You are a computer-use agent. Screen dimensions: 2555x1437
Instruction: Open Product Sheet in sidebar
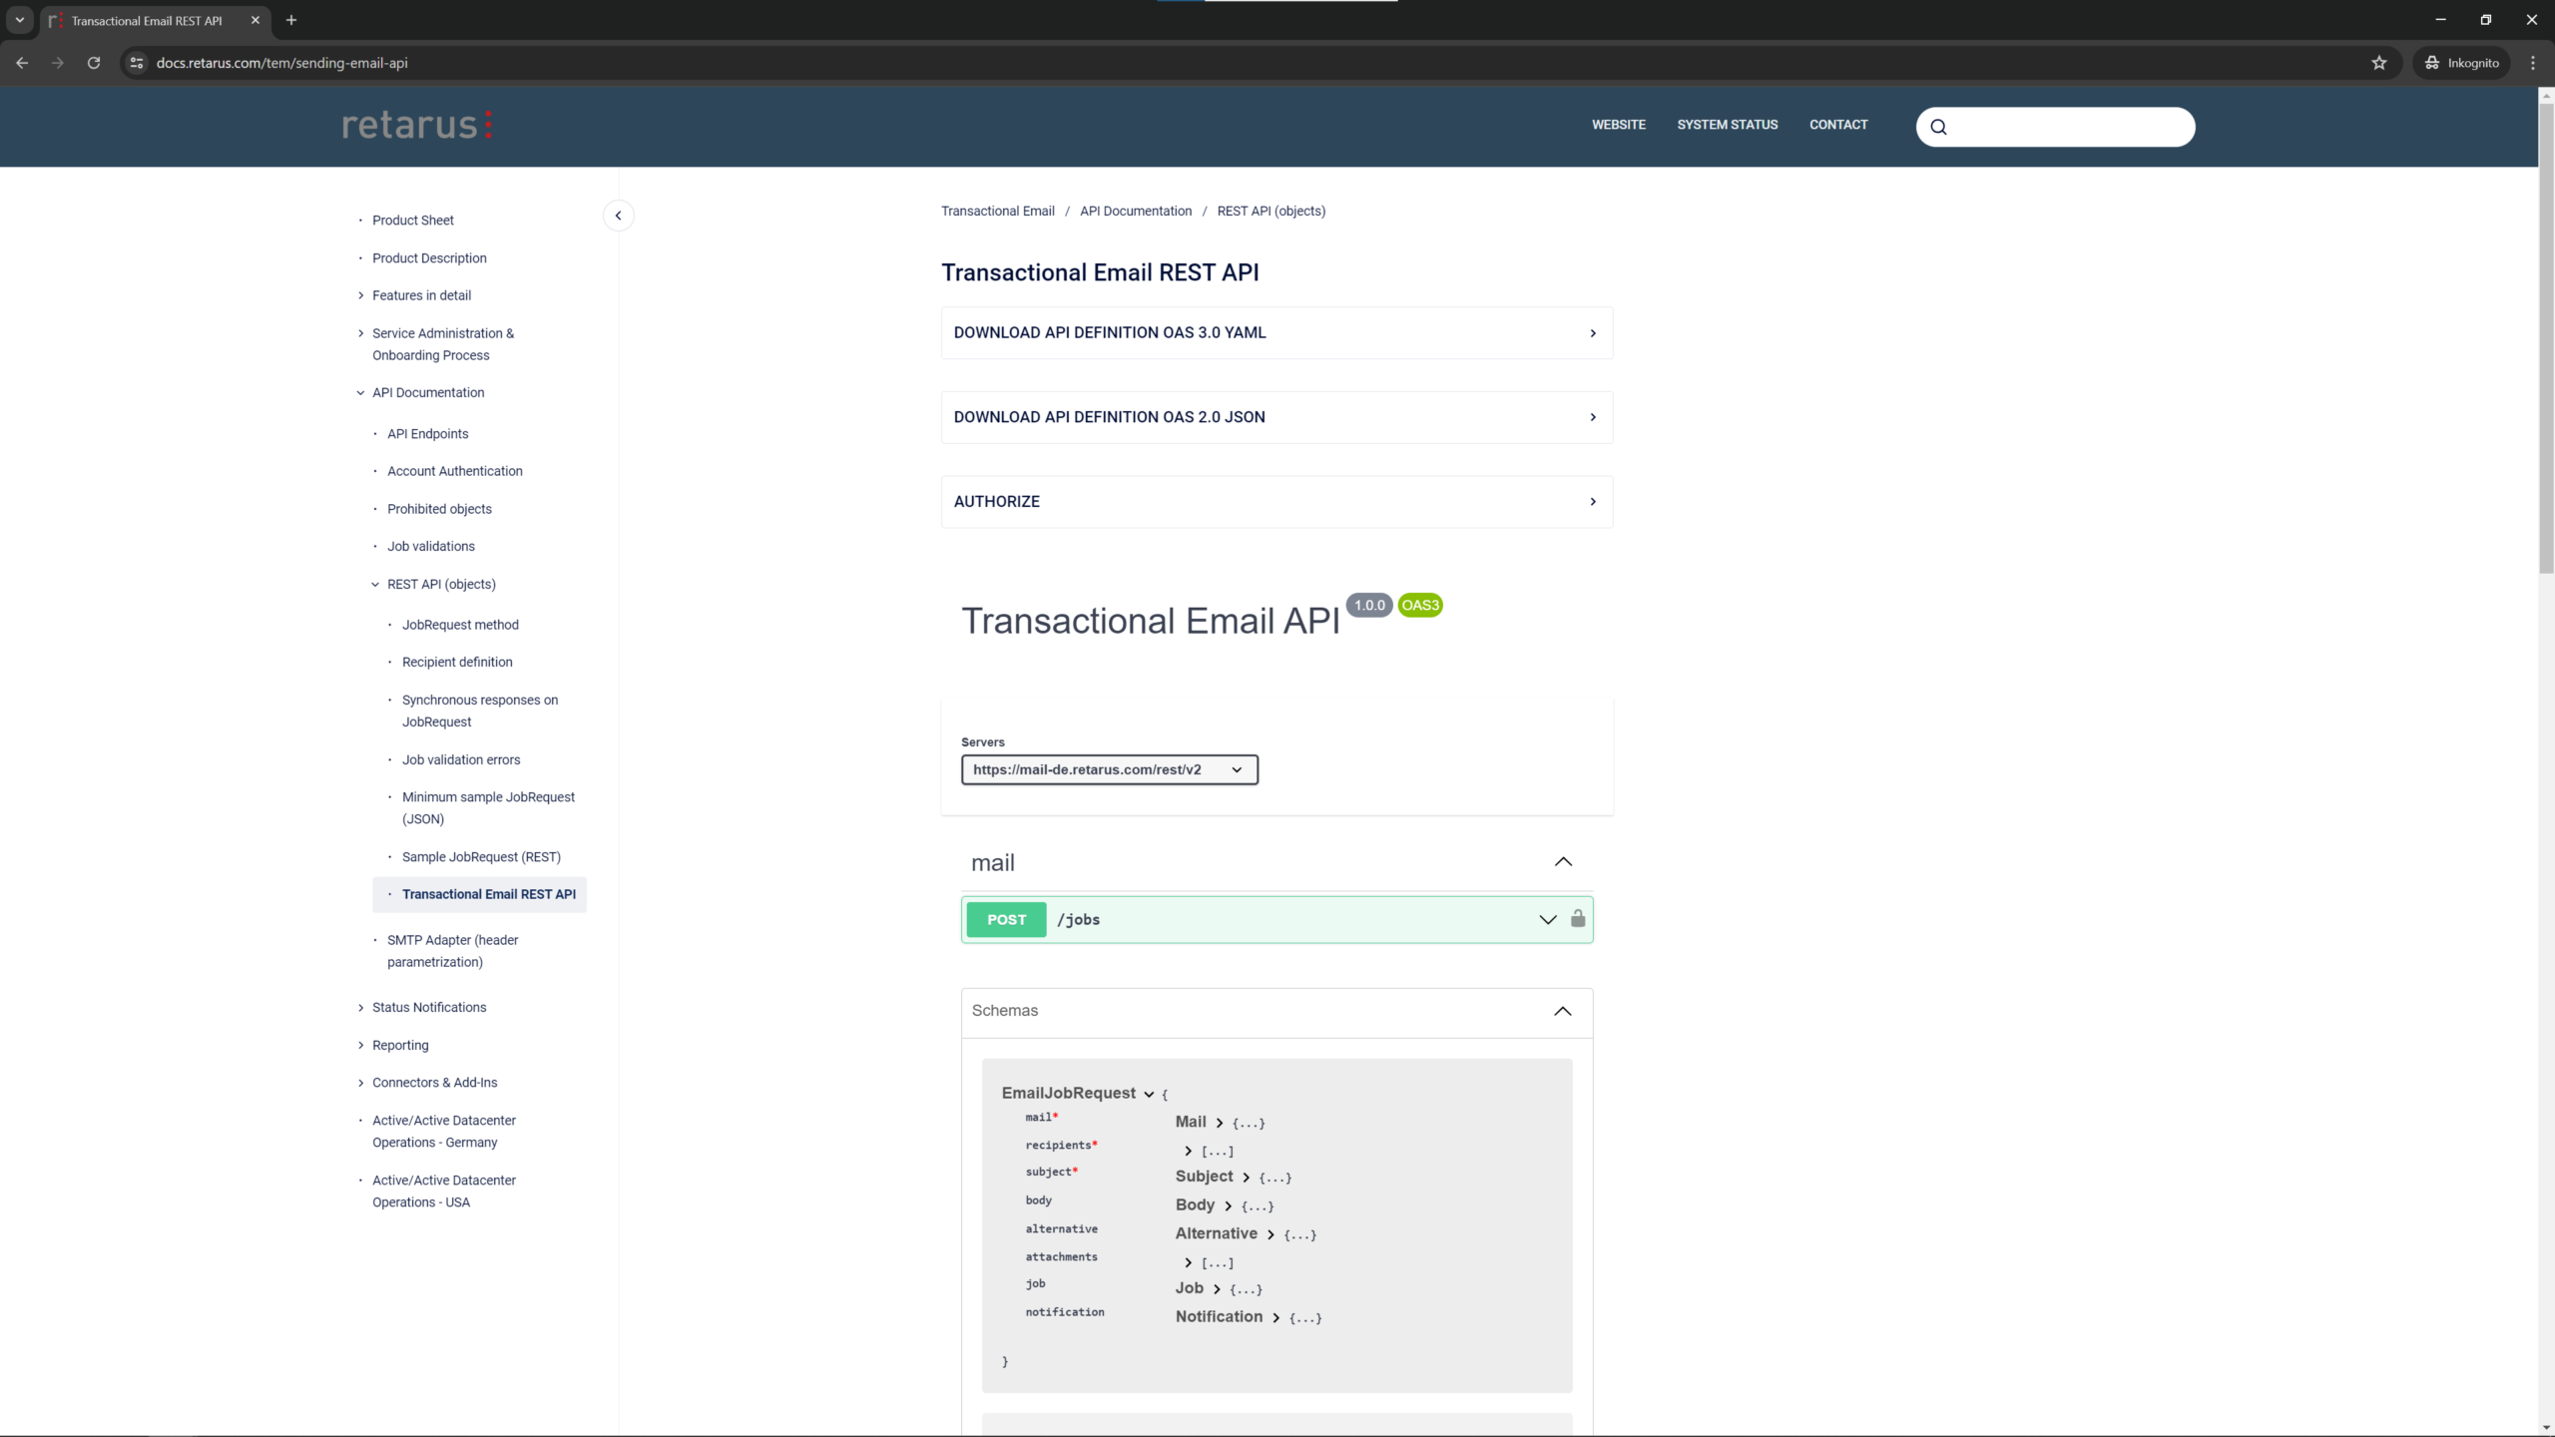(x=412, y=221)
